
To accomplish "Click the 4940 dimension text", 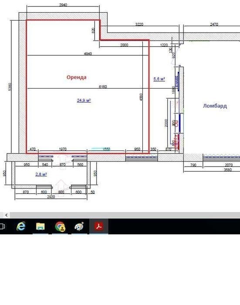I will (88, 54).
